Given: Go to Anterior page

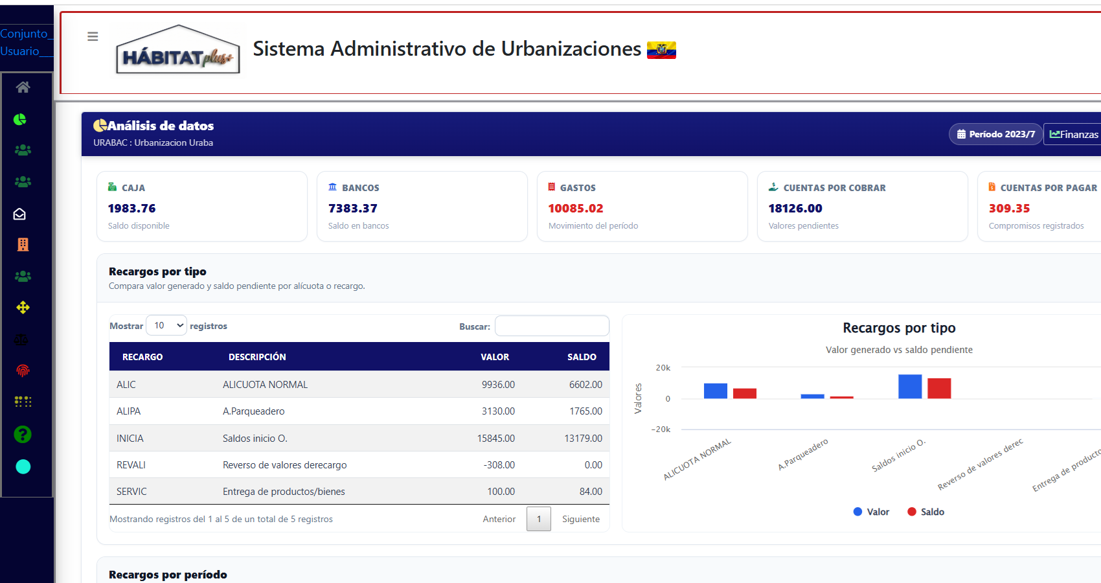Looking at the screenshot, I should click(499, 519).
